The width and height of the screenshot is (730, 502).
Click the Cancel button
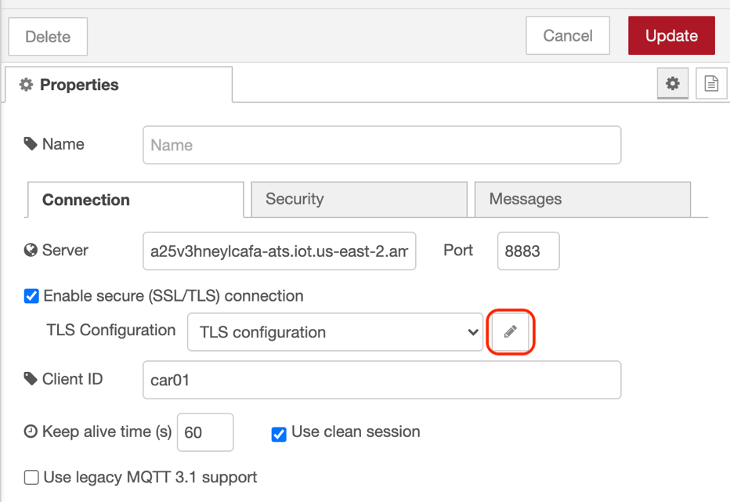coord(568,35)
